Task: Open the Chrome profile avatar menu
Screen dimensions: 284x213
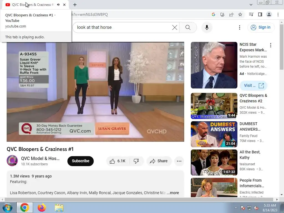Action: (x=269, y=14)
